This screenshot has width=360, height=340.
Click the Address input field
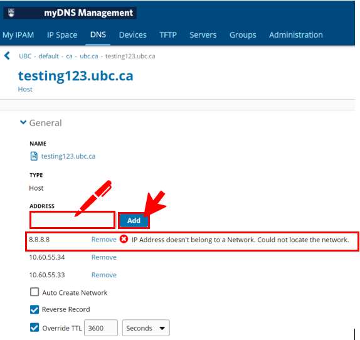point(72,220)
